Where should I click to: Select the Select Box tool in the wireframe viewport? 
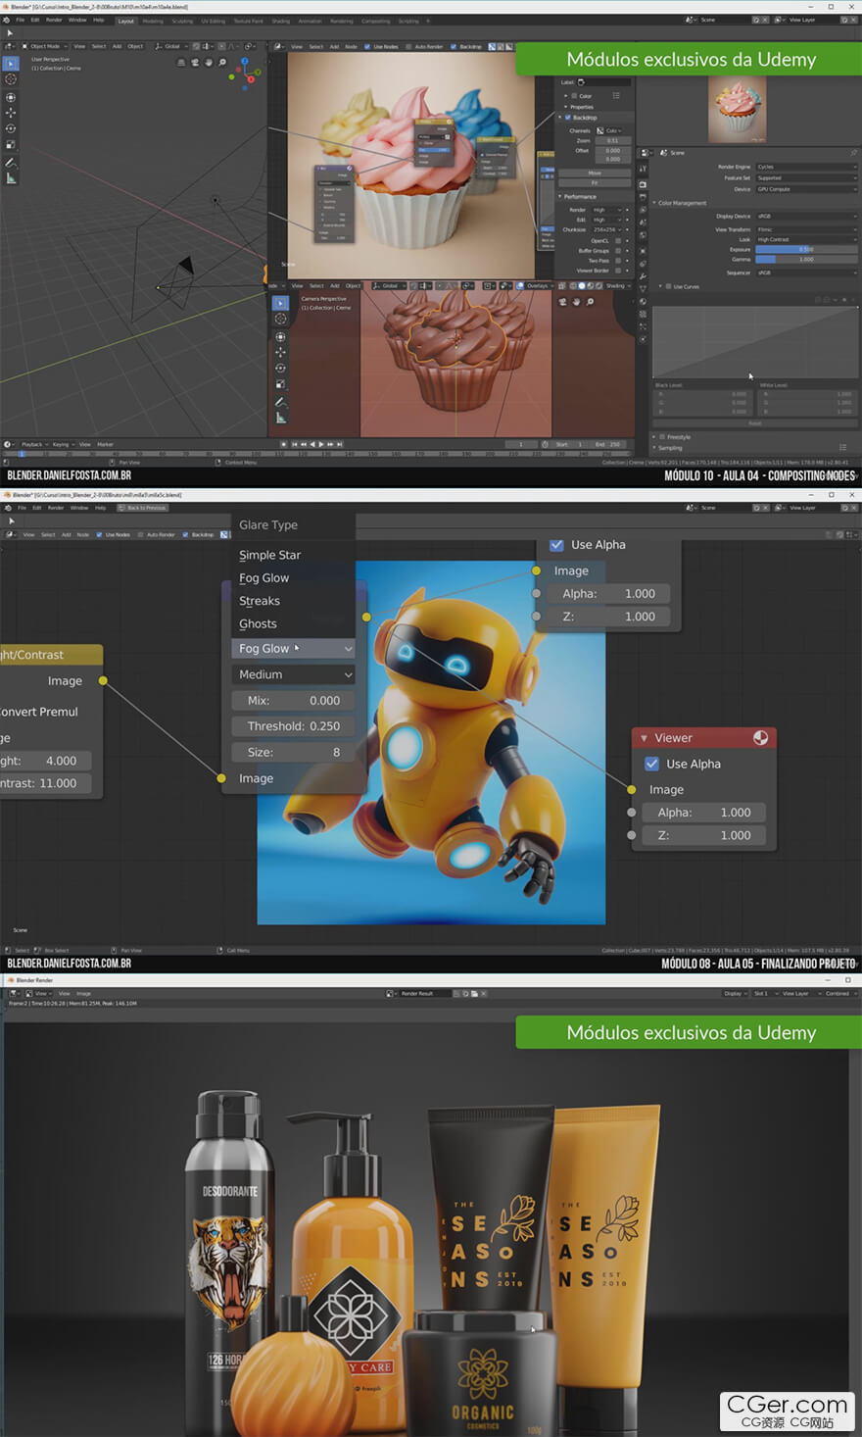(11, 63)
